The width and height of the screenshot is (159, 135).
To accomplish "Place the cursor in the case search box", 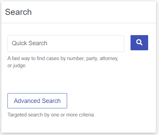I will point(66,44).
